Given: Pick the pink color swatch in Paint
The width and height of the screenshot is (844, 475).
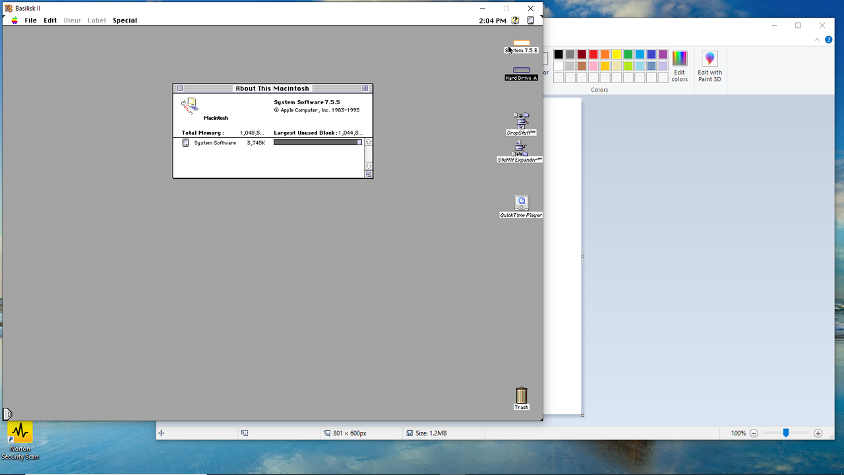Looking at the screenshot, I should coord(593,66).
